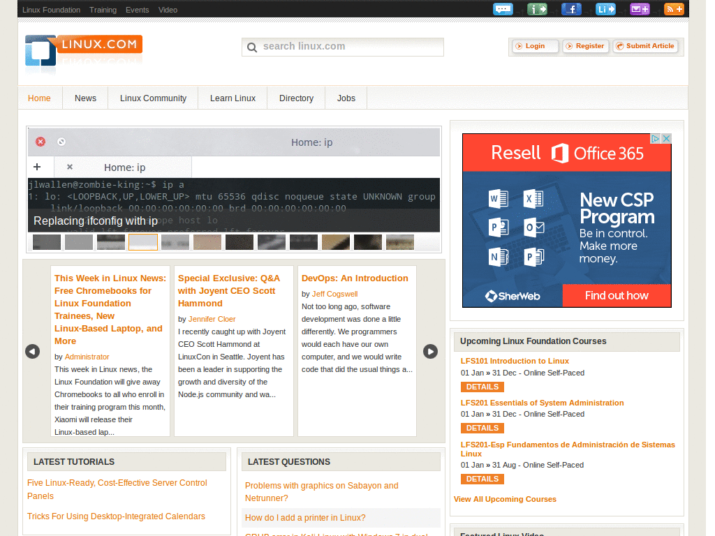Select the Linux Community navigation tab

click(x=153, y=98)
